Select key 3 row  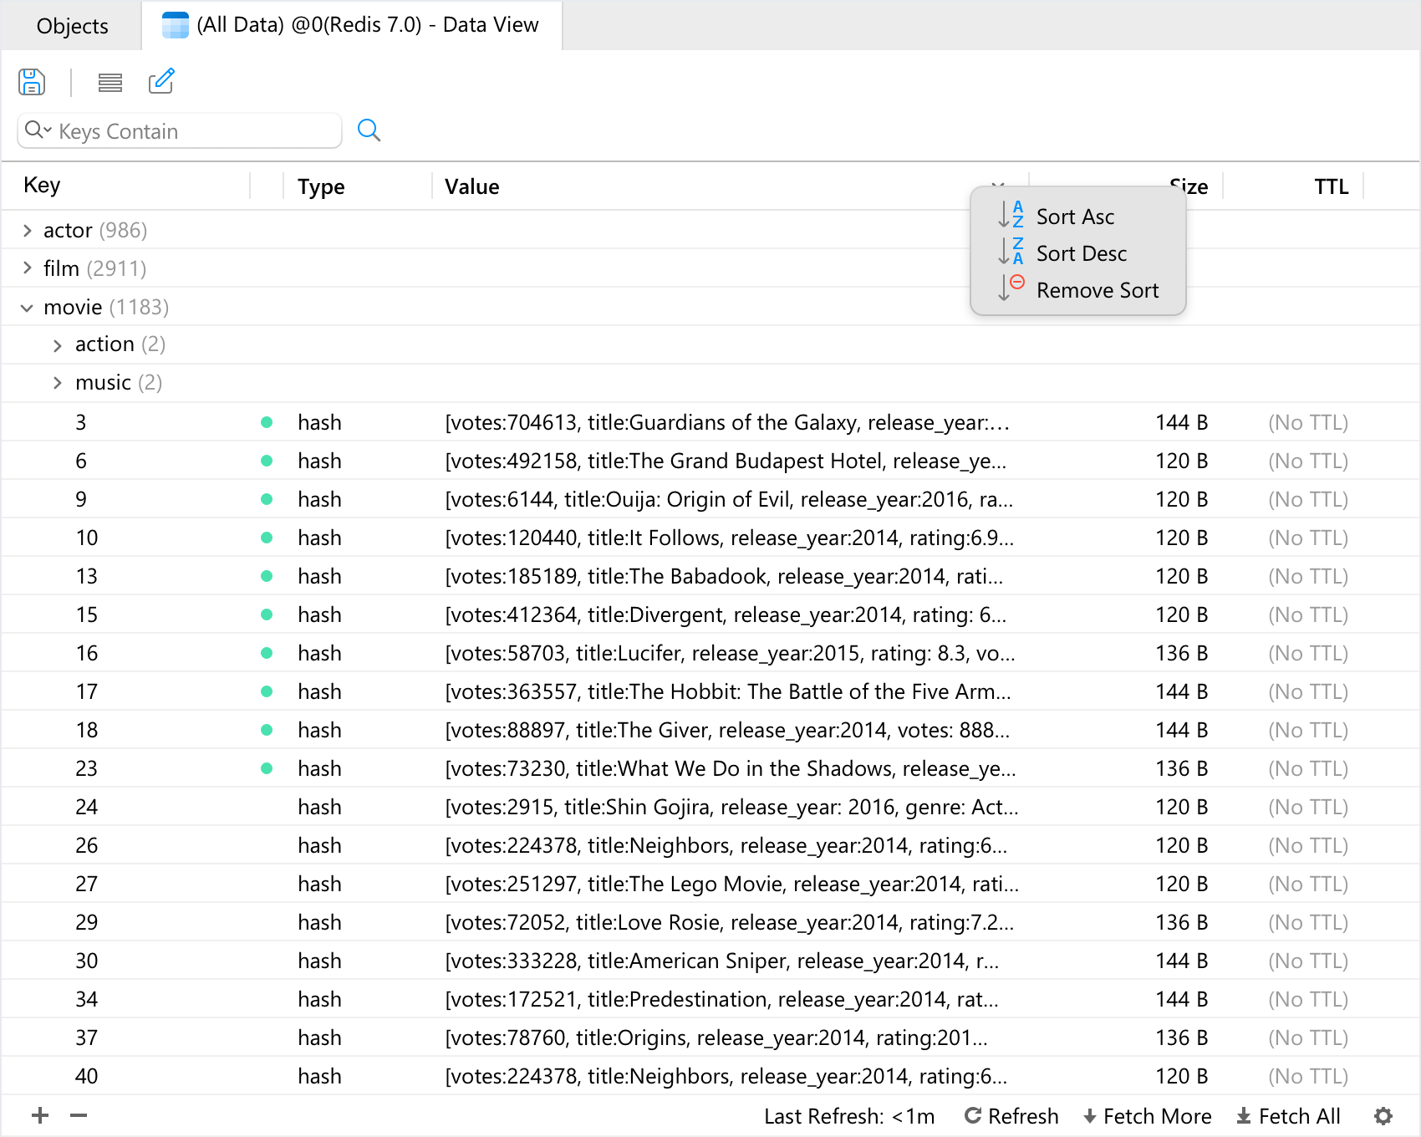pos(710,422)
